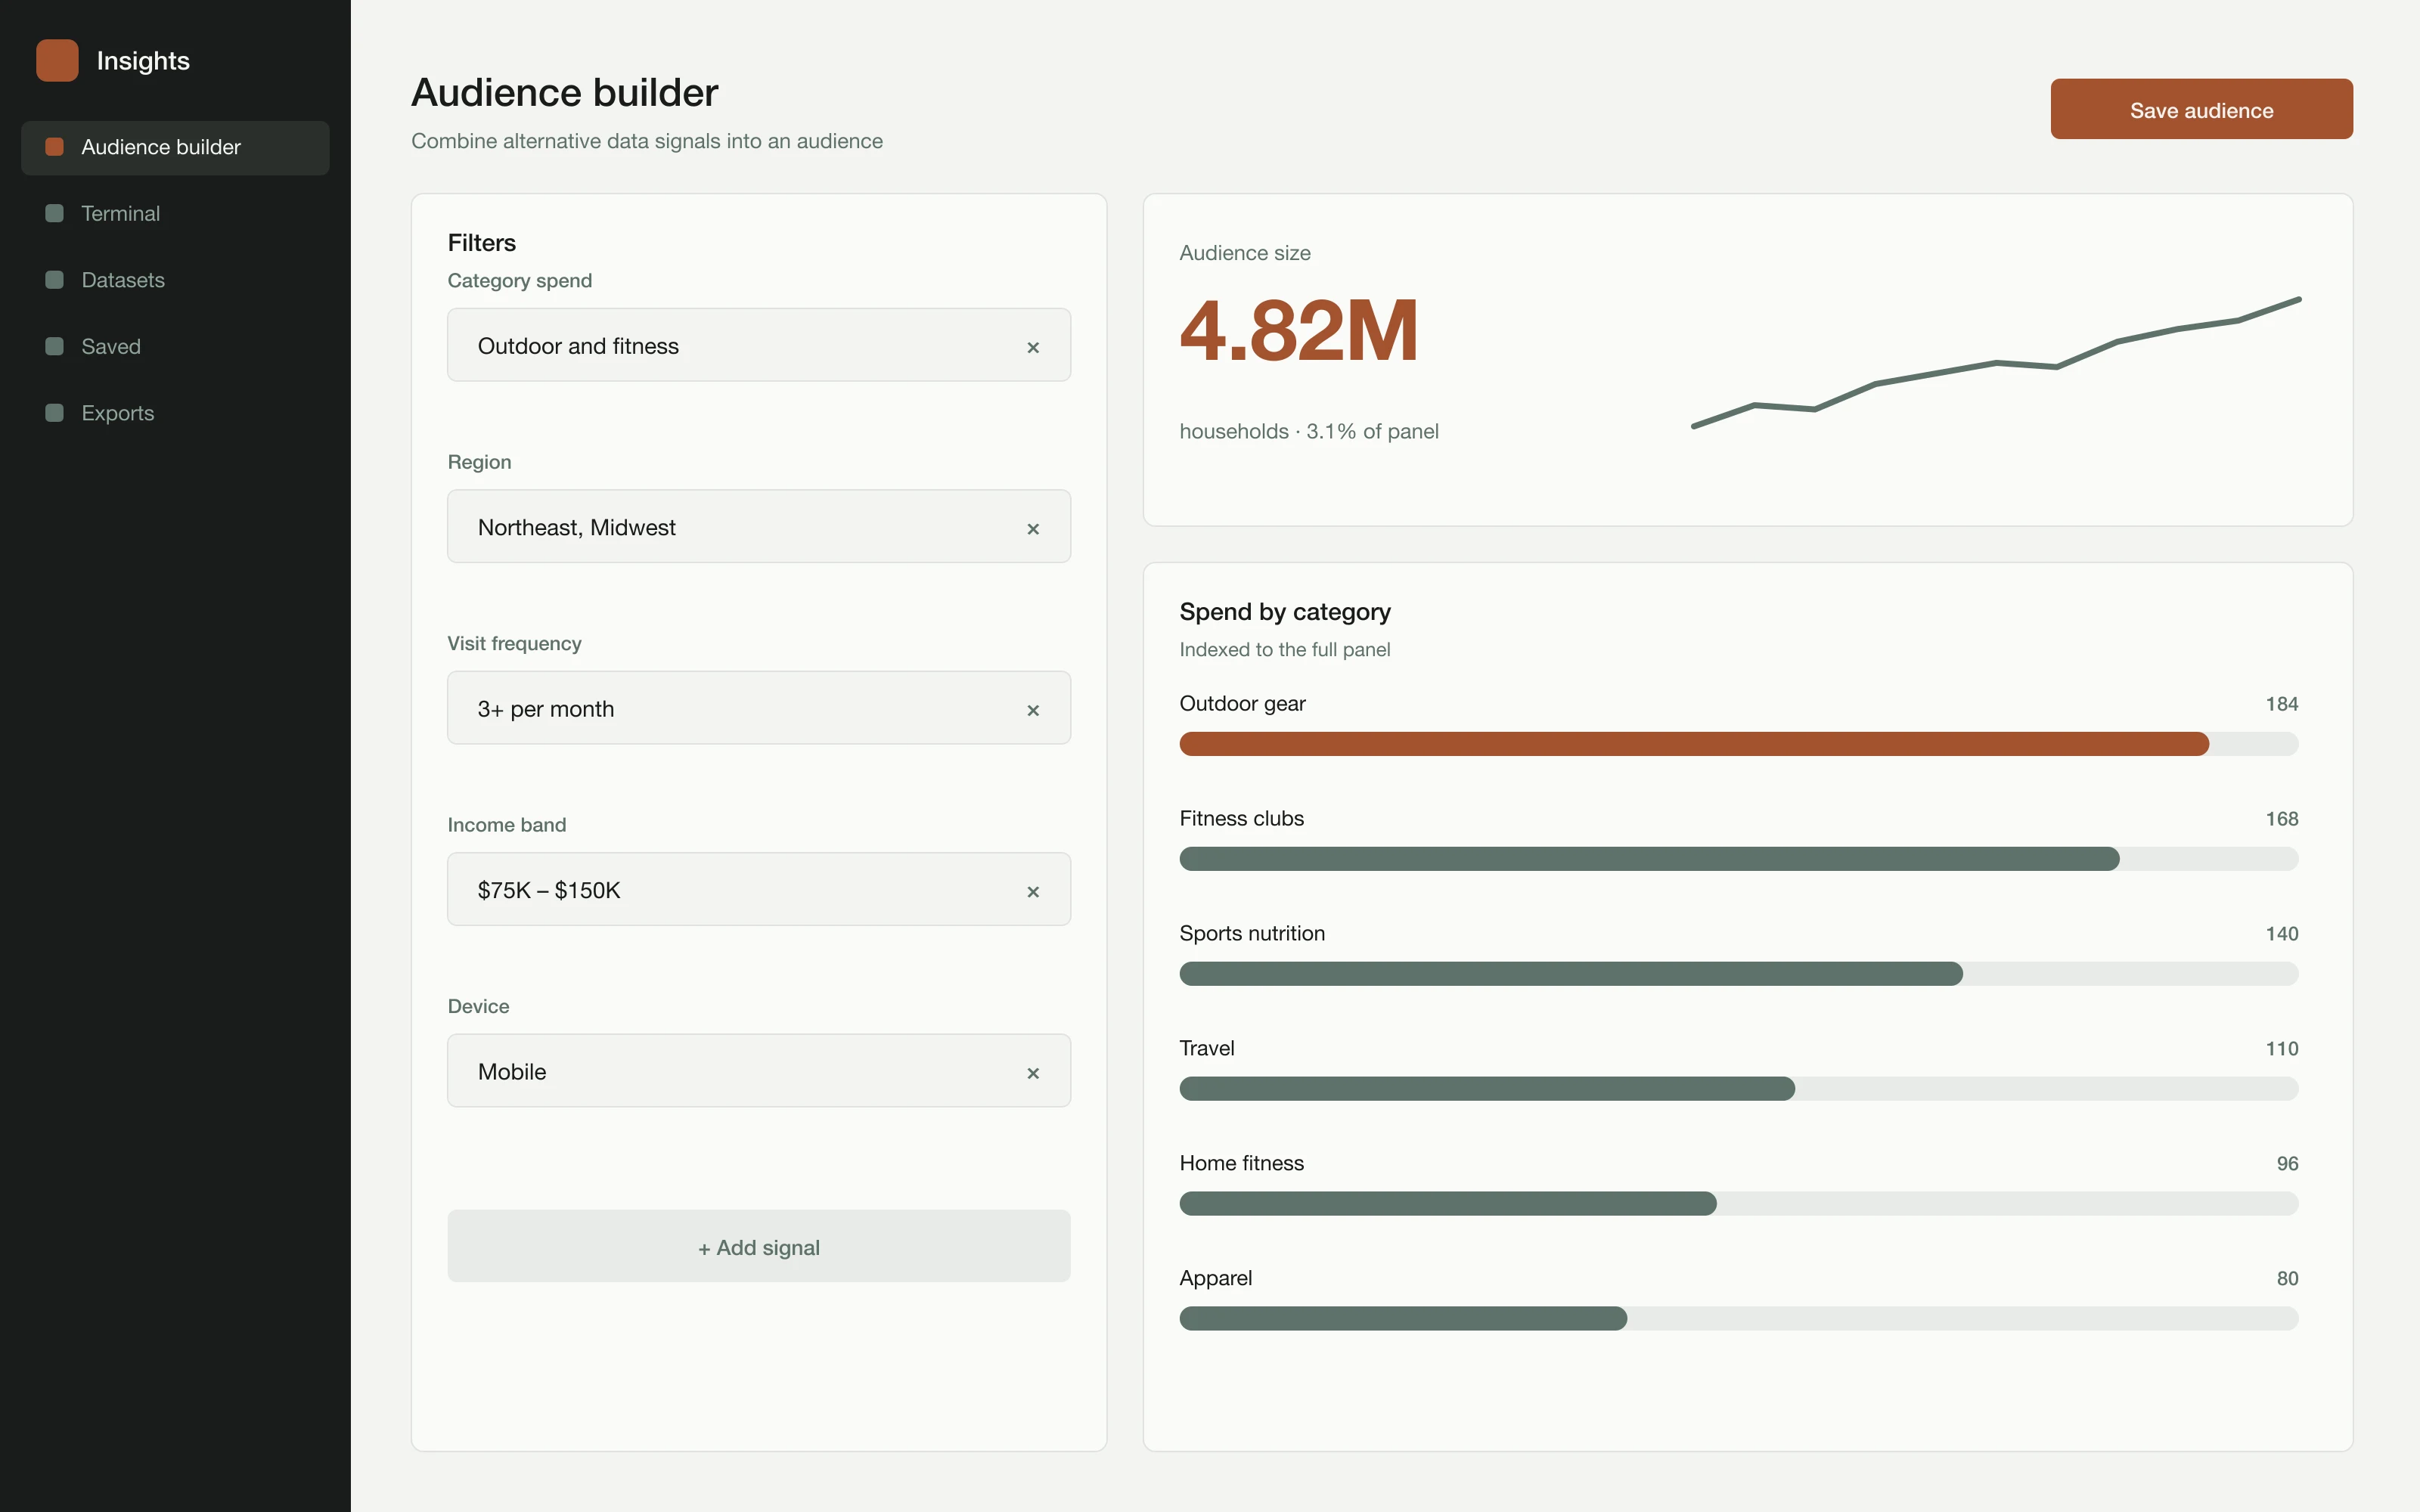This screenshot has width=2420, height=1512.
Task: Click the Audience builder sidebar square icon
Action: (x=55, y=147)
